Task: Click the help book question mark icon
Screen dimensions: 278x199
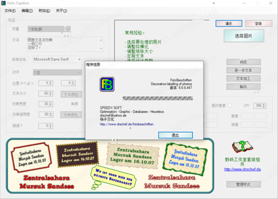Action: pyautogui.click(x=242, y=147)
